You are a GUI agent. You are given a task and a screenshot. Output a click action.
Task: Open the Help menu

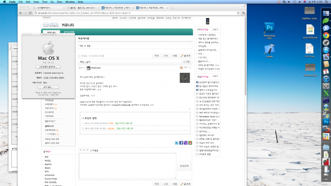pos(80,2)
